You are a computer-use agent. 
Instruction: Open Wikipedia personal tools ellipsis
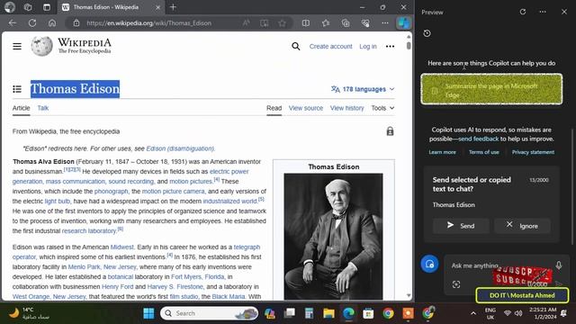click(x=390, y=46)
